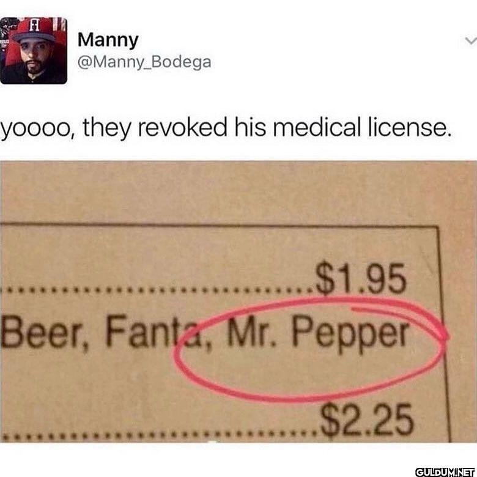Click the $2.25 price on the menu

(367, 420)
